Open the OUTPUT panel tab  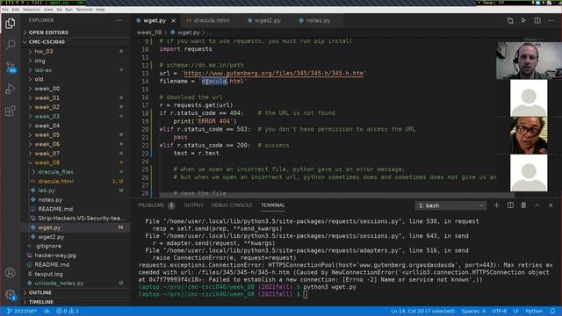coord(193,205)
